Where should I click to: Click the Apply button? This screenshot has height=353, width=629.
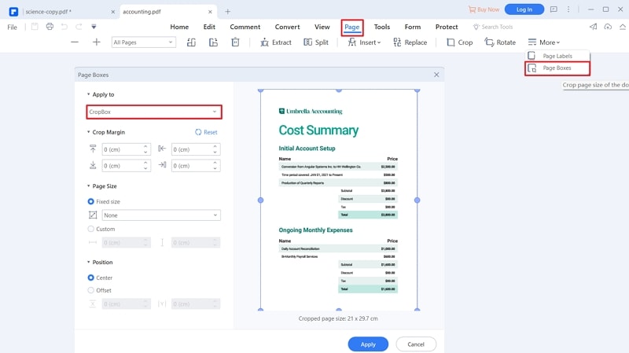tap(368, 344)
